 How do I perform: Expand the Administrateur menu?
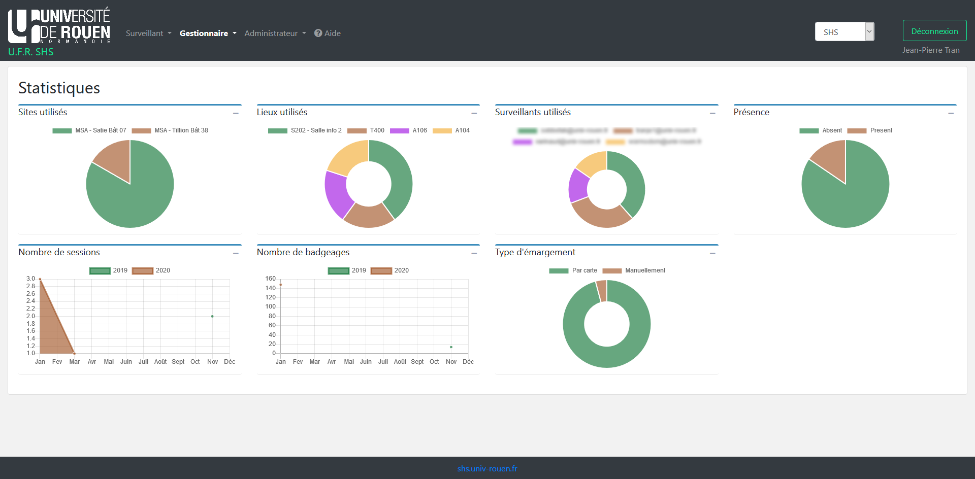(275, 33)
